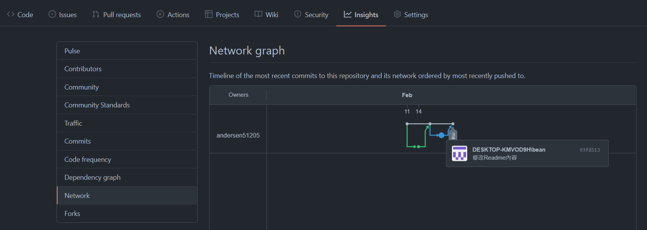Select the Insights tab
The width and height of the screenshot is (647, 230).
pos(361,14)
